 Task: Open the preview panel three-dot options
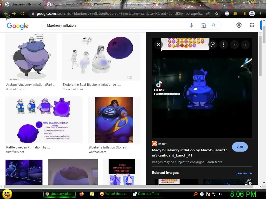(224, 45)
